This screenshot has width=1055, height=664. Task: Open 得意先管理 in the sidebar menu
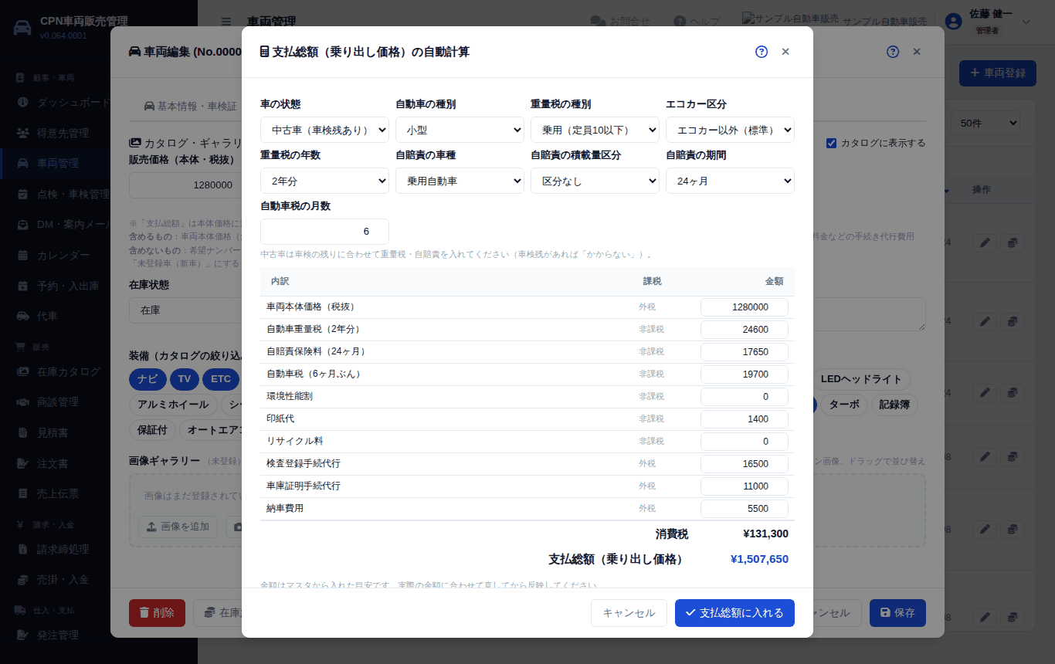coord(63,133)
